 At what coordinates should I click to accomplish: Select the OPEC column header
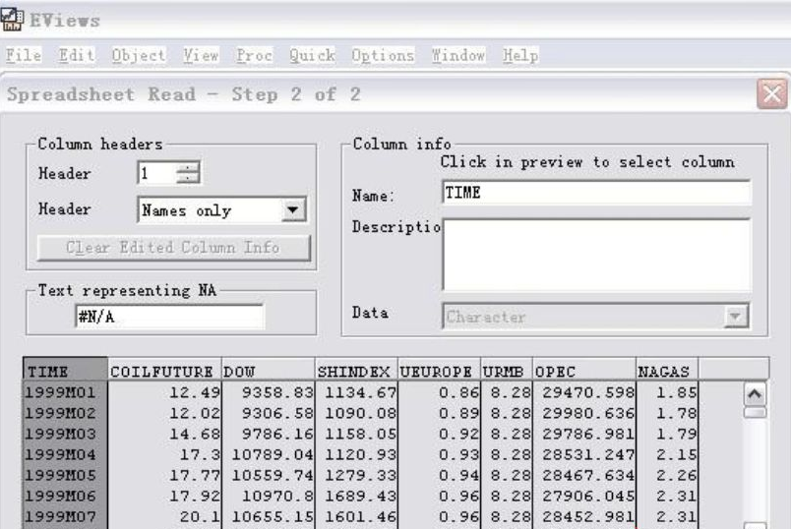click(583, 372)
